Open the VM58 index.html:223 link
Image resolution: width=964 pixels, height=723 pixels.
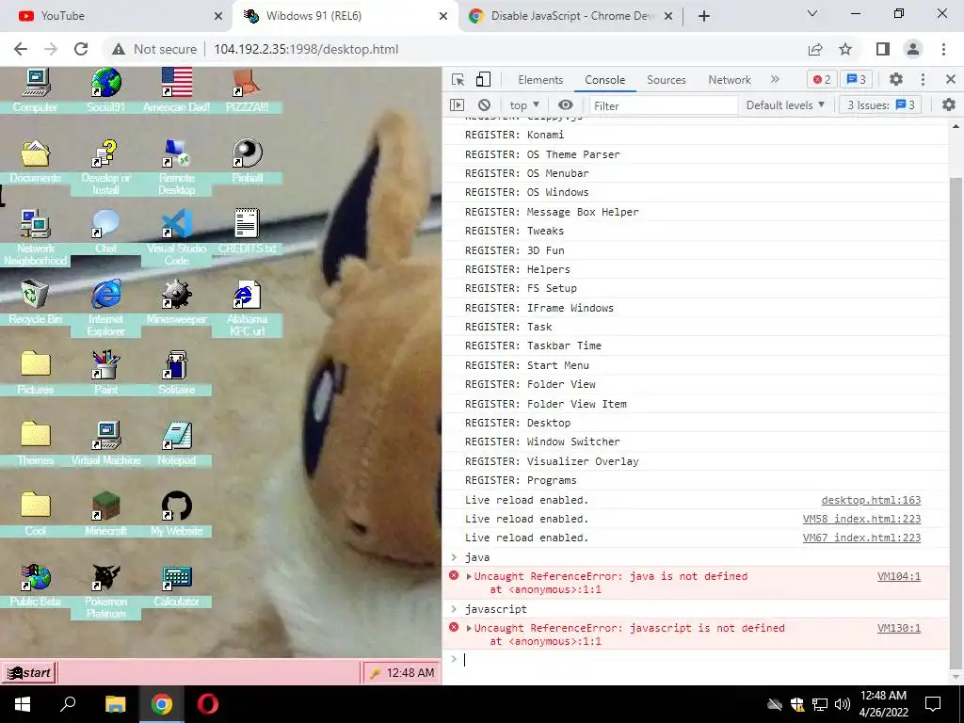(x=861, y=519)
